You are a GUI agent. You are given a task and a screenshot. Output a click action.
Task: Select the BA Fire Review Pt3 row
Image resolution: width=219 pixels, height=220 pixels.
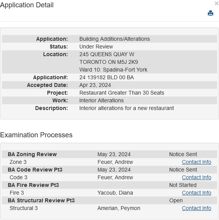point(109,185)
